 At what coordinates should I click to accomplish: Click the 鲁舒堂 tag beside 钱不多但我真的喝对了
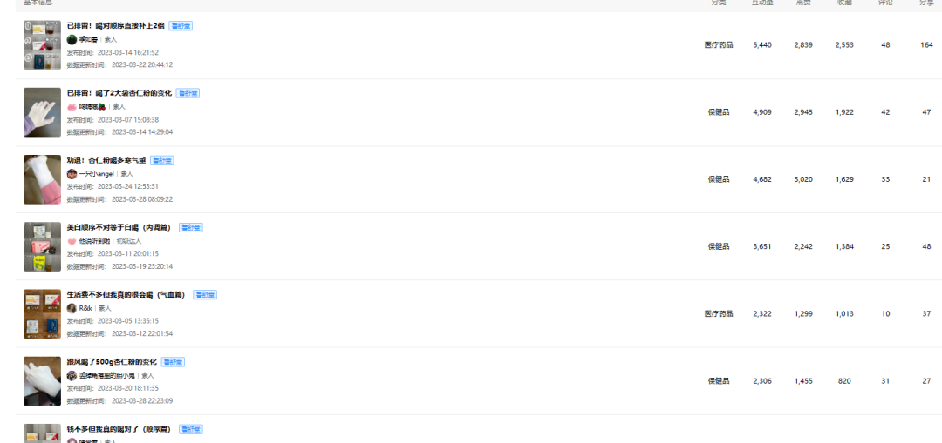tap(191, 429)
